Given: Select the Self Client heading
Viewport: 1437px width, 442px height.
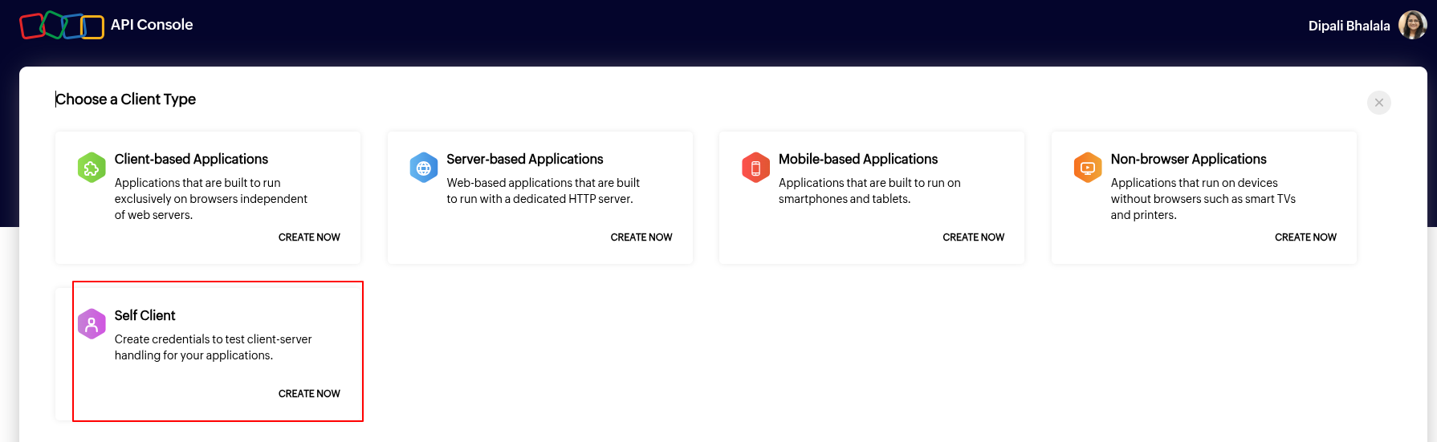Looking at the screenshot, I should (x=145, y=315).
